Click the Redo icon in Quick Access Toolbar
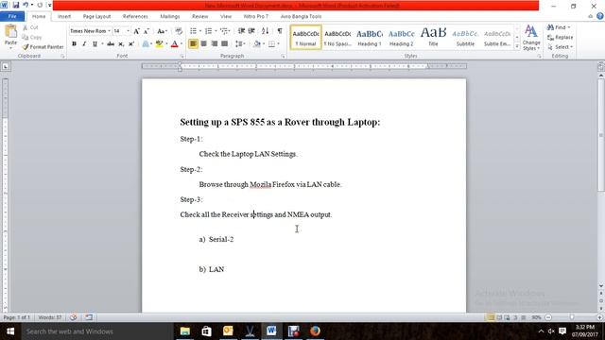Viewport: 605px width, 340px height. pyautogui.click(x=40, y=5)
